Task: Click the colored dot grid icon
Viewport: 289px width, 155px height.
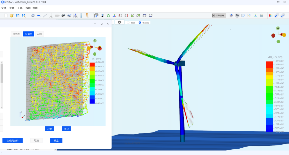Action: (x=270, y=16)
